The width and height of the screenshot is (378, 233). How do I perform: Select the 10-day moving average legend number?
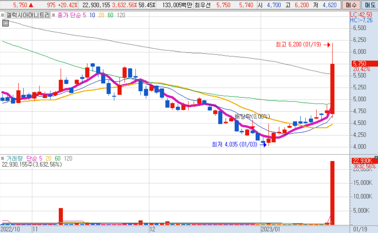(x=92, y=15)
